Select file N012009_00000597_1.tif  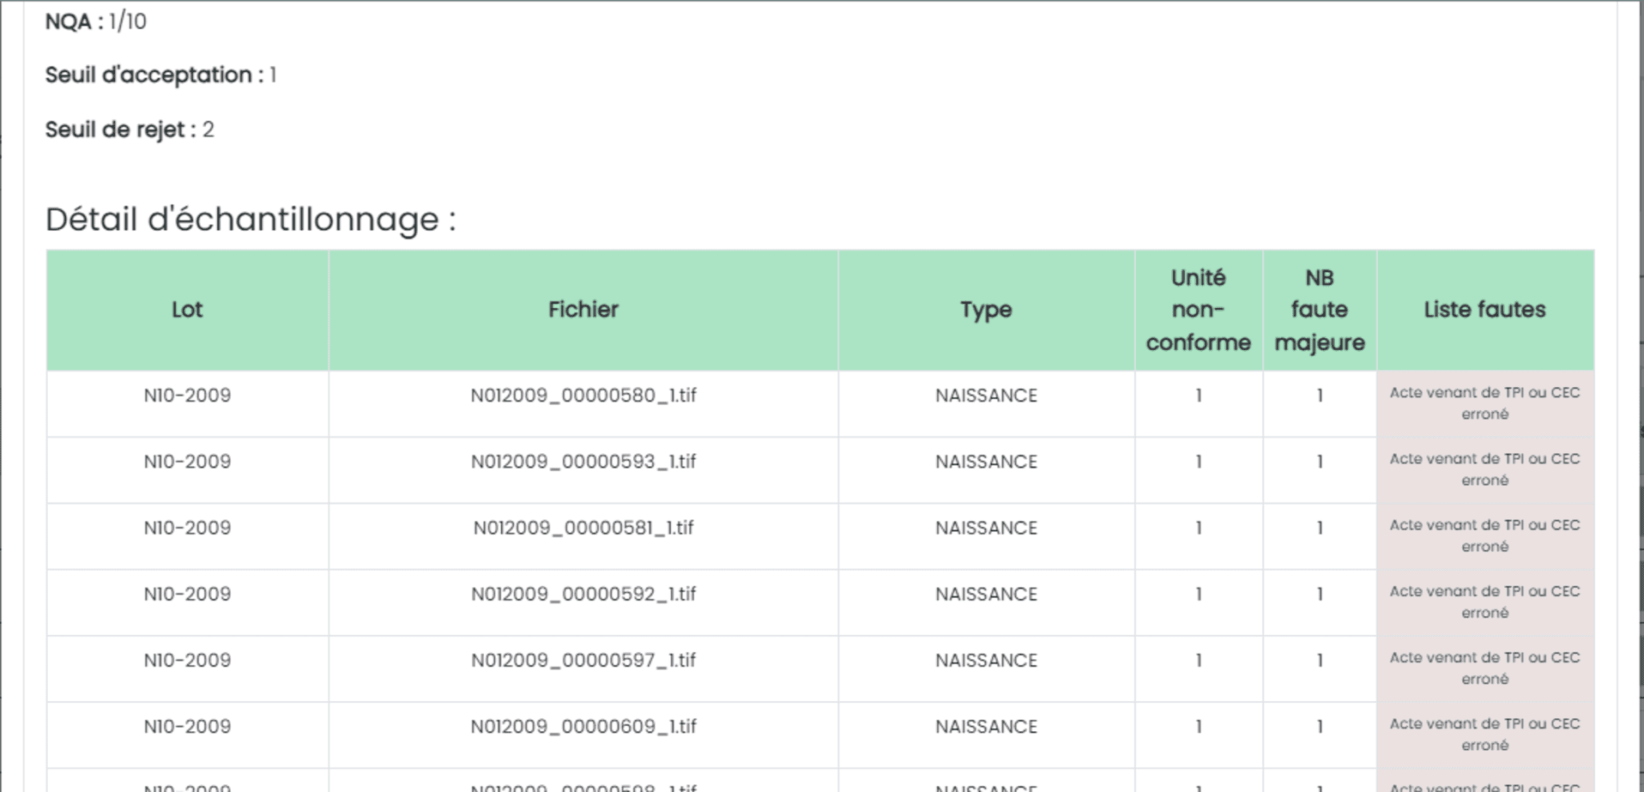pyautogui.click(x=583, y=660)
